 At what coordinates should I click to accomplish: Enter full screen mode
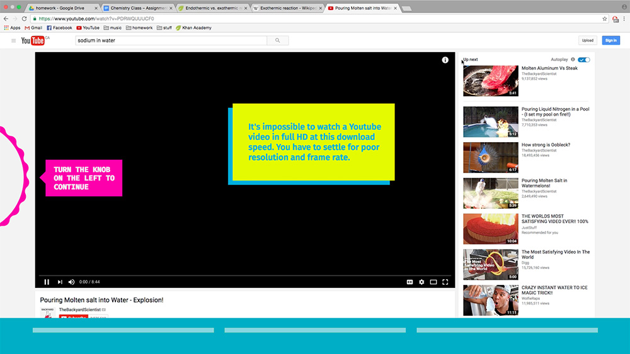(445, 282)
